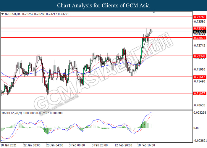
Task: Click the Chart Analysis for Clients header
Action: click(103, 6)
